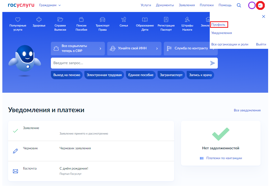The width and height of the screenshot is (271, 188).
Task: Expand the Гражданам dropdown
Action: [50, 5]
